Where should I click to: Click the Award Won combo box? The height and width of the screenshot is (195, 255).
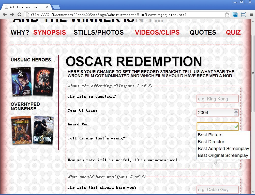click(x=218, y=126)
